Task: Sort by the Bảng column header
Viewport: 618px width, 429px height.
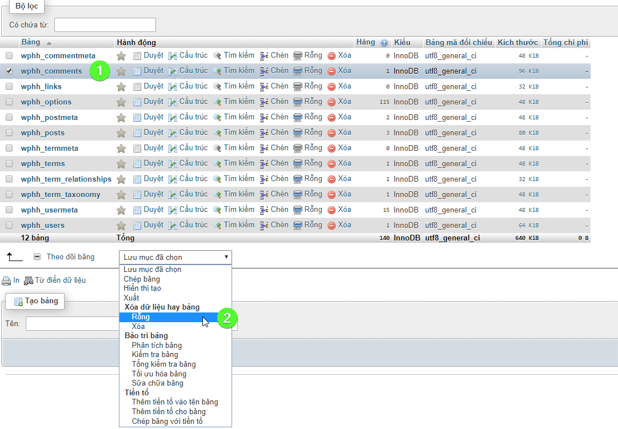Action: pyautogui.click(x=30, y=43)
